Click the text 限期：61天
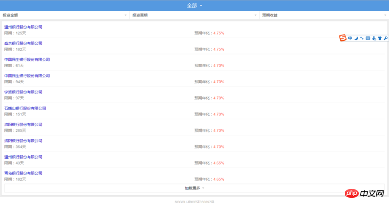 14,66
